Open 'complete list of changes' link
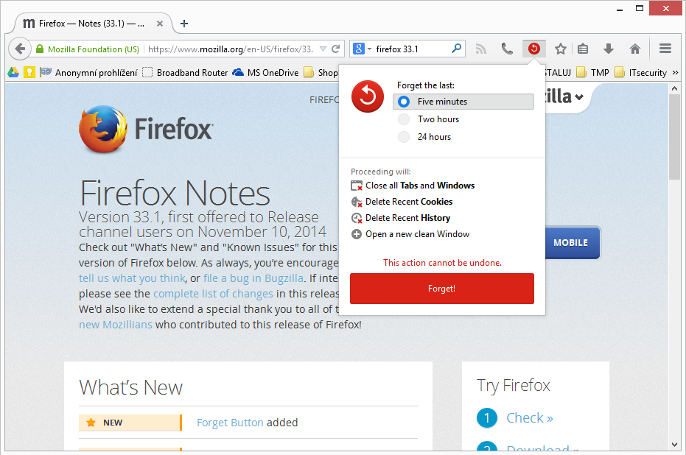Viewport: 686px width, 455px height. (213, 294)
